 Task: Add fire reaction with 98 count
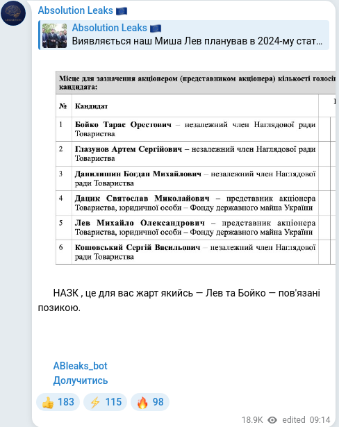150,402
